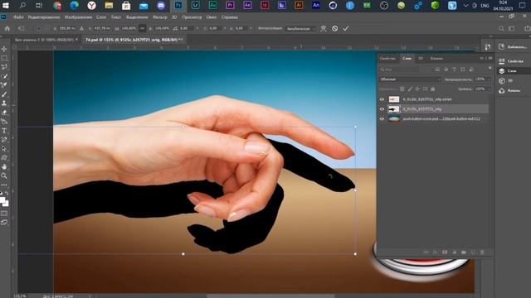Open the extra tools three-dots button
This screenshot has height=298, width=531.
coord(4,185)
